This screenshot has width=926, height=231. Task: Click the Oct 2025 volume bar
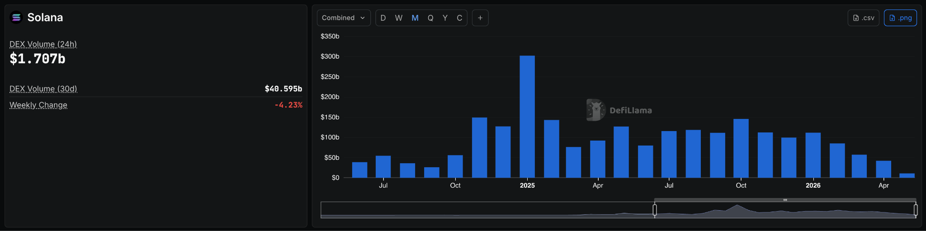pyautogui.click(x=741, y=148)
